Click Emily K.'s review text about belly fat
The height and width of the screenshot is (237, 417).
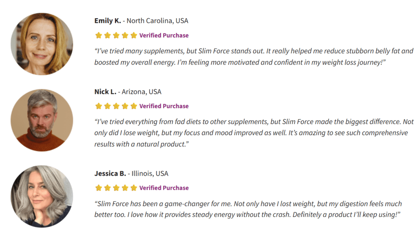point(254,57)
